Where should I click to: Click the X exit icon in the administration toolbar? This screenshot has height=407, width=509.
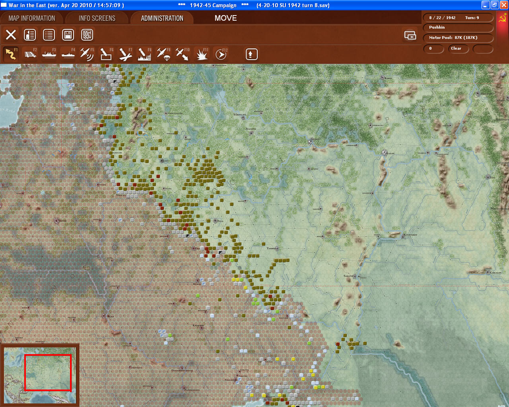[11, 35]
